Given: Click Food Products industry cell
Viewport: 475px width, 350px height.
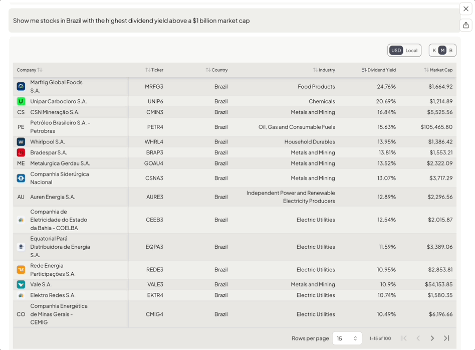Looking at the screenshot, I should pos(316,86).
